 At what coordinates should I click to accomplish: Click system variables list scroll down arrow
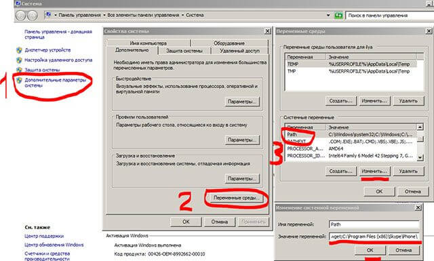tap(420, 157)
